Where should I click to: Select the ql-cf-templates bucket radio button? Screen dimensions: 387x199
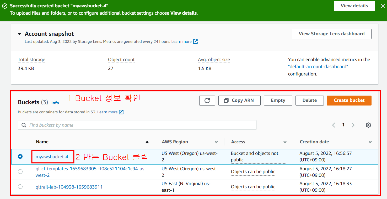pyautogui.click(x=20, y=172)
